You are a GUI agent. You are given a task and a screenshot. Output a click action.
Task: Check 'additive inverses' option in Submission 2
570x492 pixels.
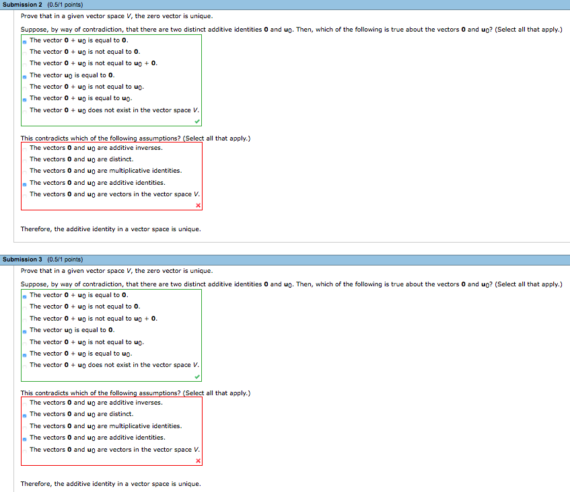click(x=24, y=147)
